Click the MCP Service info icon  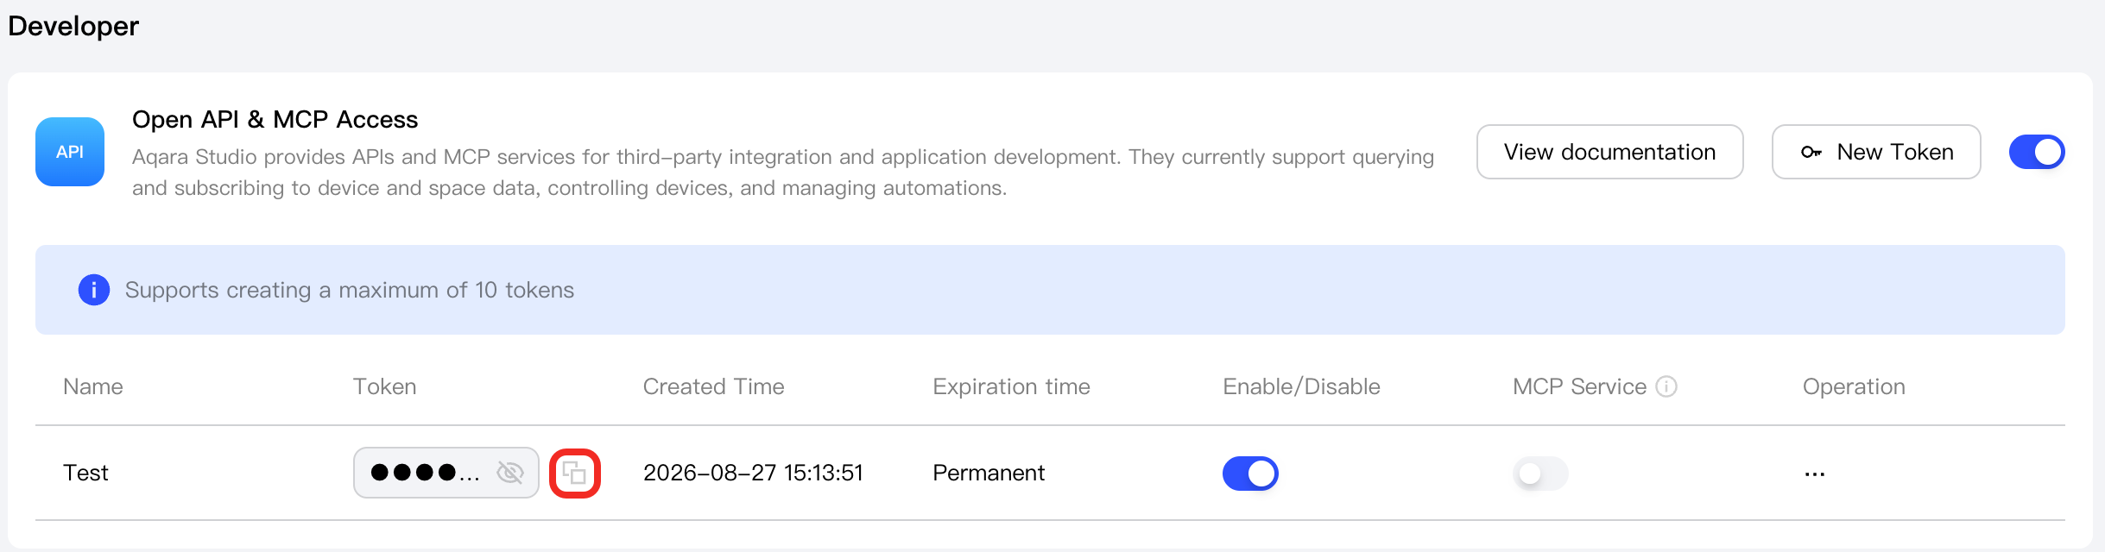[x=1666, y=386]
